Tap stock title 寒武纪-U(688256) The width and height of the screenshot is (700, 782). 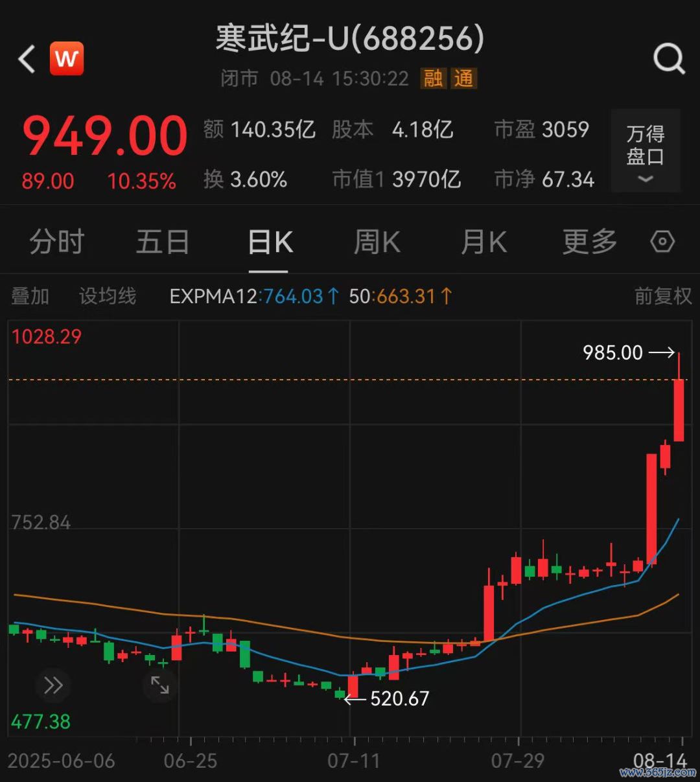tap(350, 38)
